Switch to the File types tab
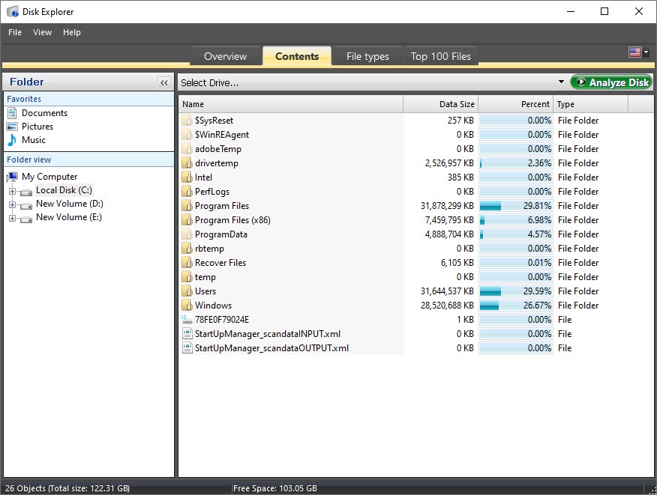The width and height of the screenshot is (657, 495). (367, 55)
